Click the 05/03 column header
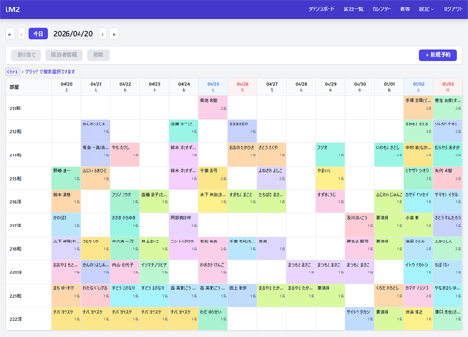The image size is (468, 337). [447, 87]
